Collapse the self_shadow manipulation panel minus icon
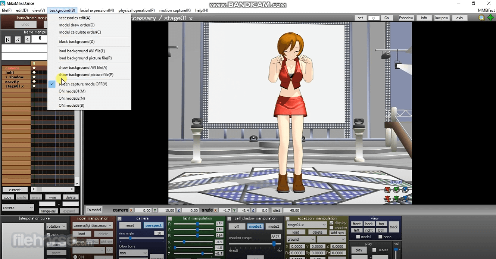Image resolution: width=496 pixels, height=259 pixels. pyautogui.click(x=230, y=219)
